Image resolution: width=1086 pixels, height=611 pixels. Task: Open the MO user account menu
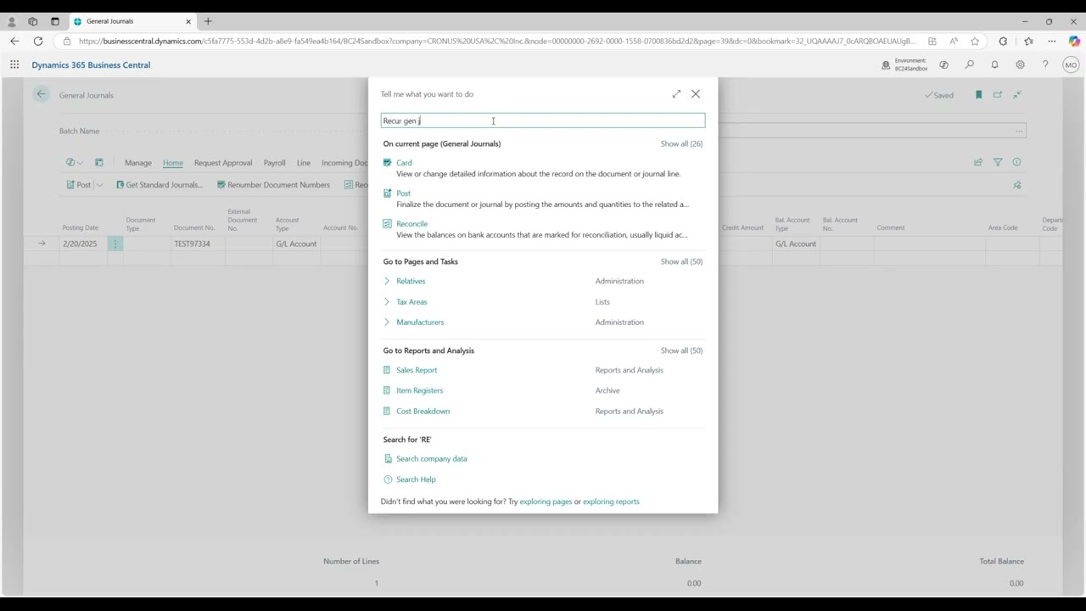pyautogui.click(x=1071, y=64)
